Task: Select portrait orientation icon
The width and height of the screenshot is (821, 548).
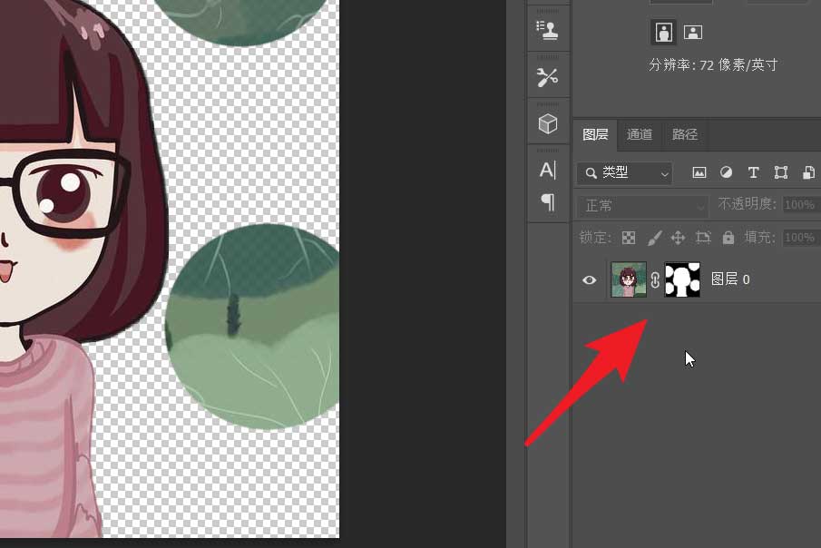Action: [664, 33]
